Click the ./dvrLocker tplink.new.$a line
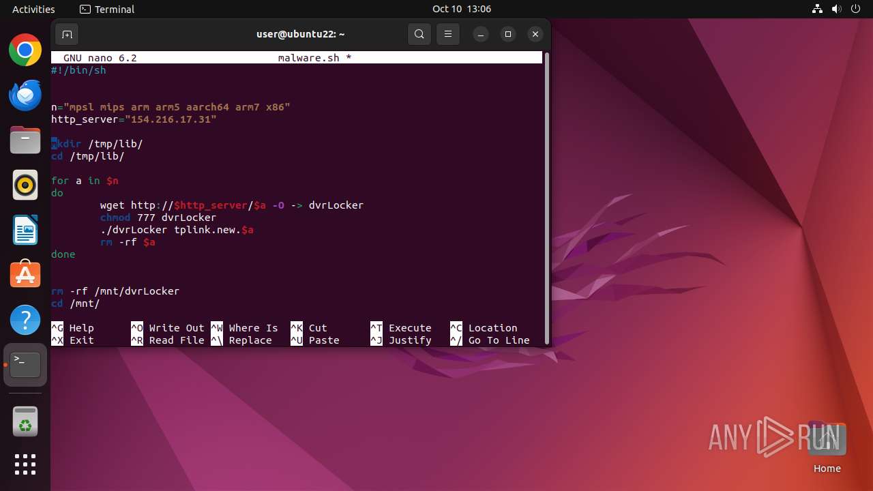This screenshot has width=873, height=491. pyautogui.click(x=177, y=230)
